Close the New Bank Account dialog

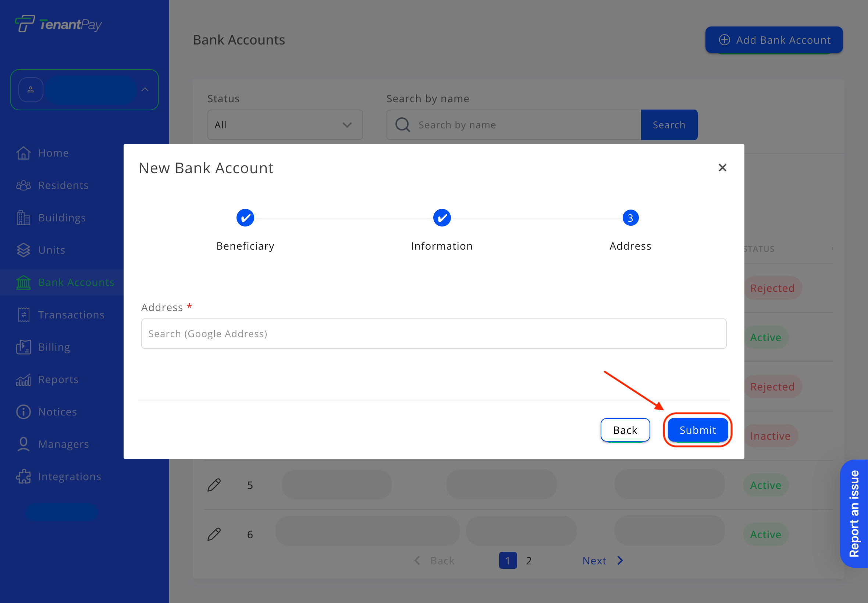coord(722,168)
